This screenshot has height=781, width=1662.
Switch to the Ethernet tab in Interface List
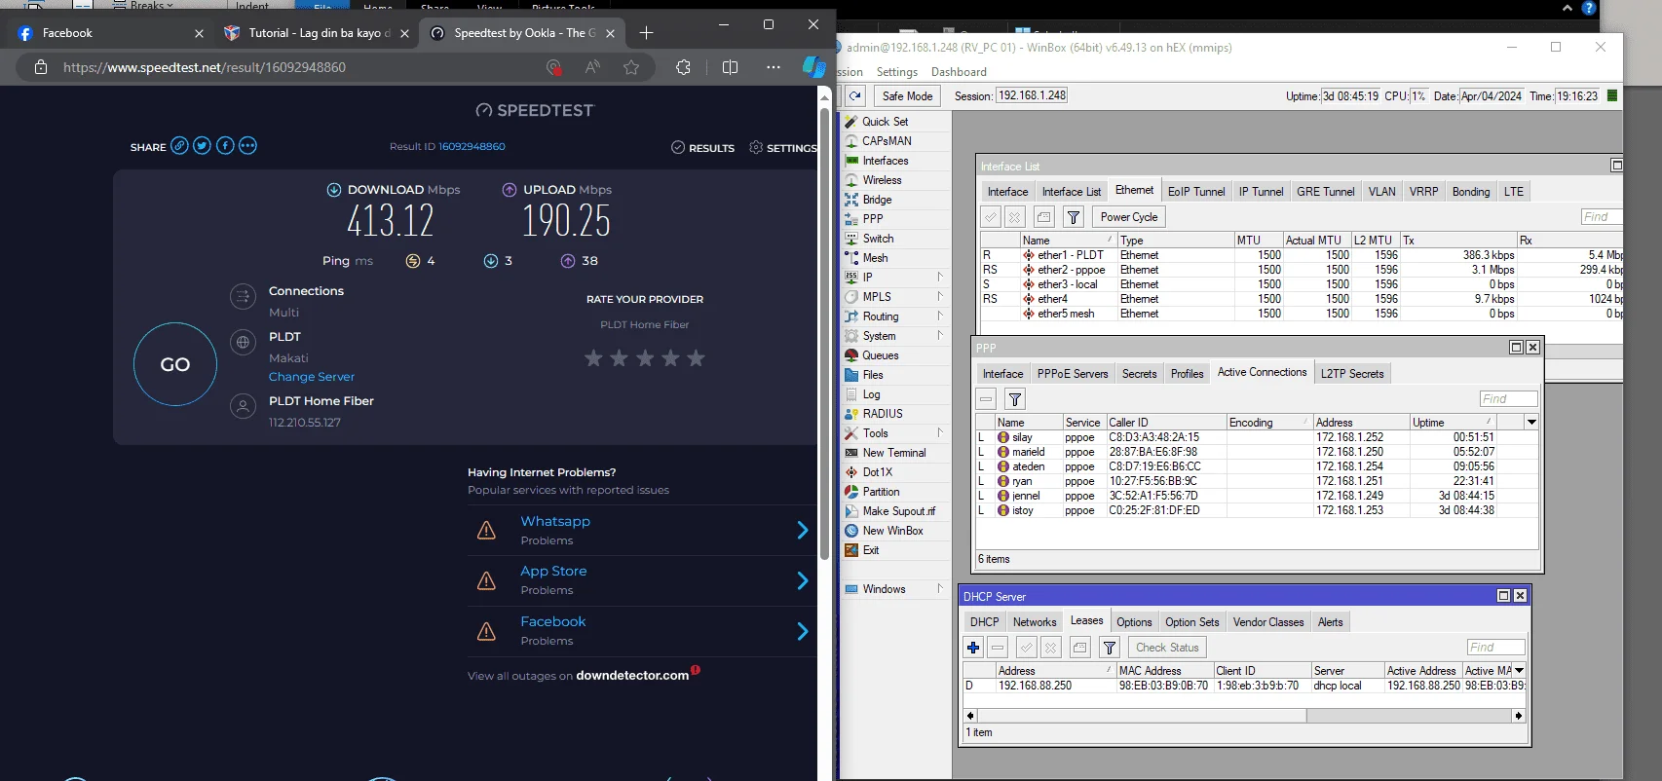point(1134,191)
